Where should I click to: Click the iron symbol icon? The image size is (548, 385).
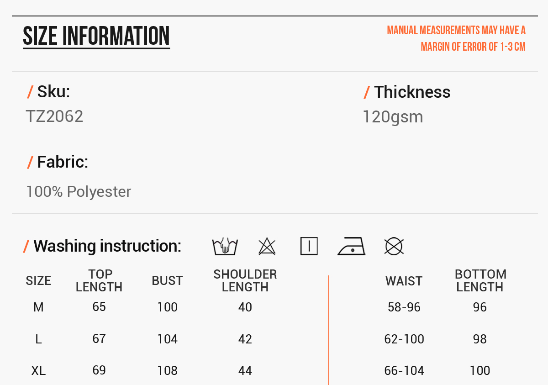(351, 247)
